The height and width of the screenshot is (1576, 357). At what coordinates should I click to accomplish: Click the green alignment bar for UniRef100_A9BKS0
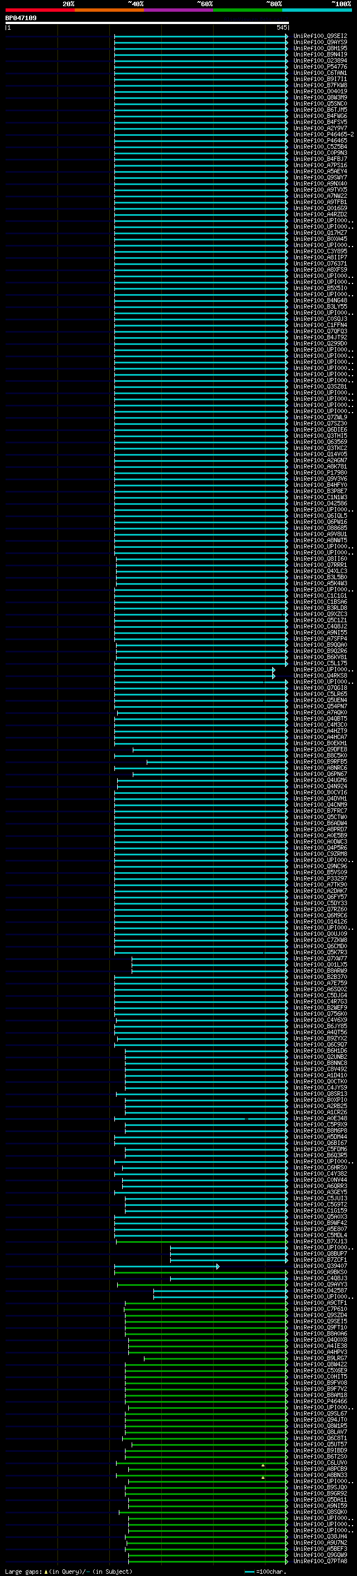click(x=201, y=1272)
